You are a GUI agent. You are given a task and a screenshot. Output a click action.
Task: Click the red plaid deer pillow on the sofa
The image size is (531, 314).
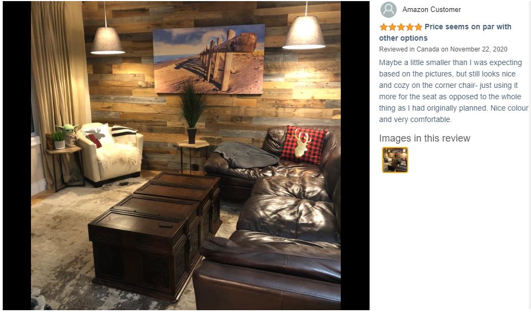(303, 145)
